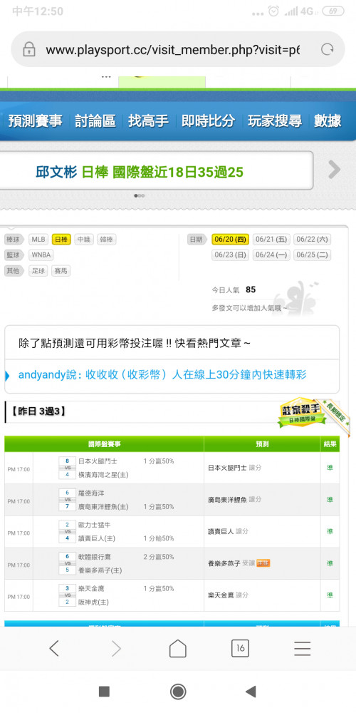Viewport: 356px width, 713px height.
Task: Select 日棒 league filter
Action: coord(61,239)
